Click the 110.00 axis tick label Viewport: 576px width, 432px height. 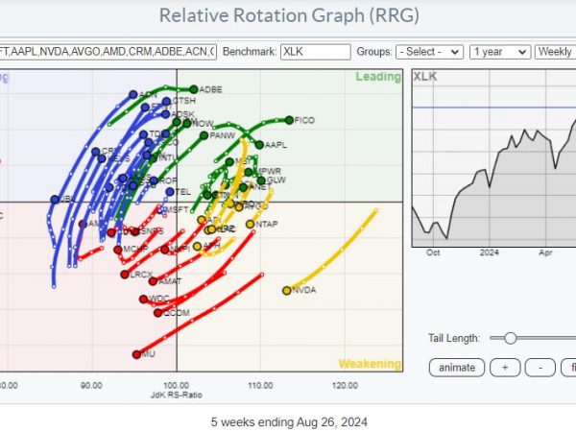click(x=260, y=385)
